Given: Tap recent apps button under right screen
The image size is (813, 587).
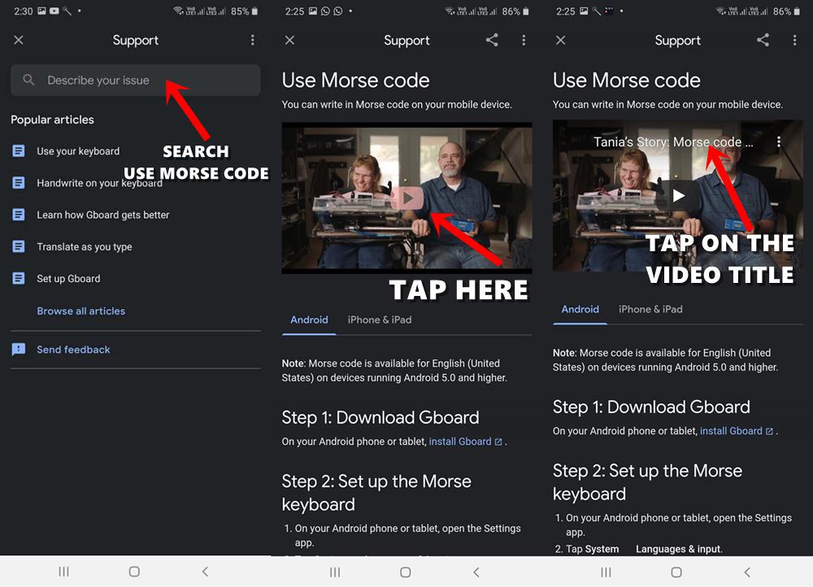Looking at the screenshot, I should 606,572.
